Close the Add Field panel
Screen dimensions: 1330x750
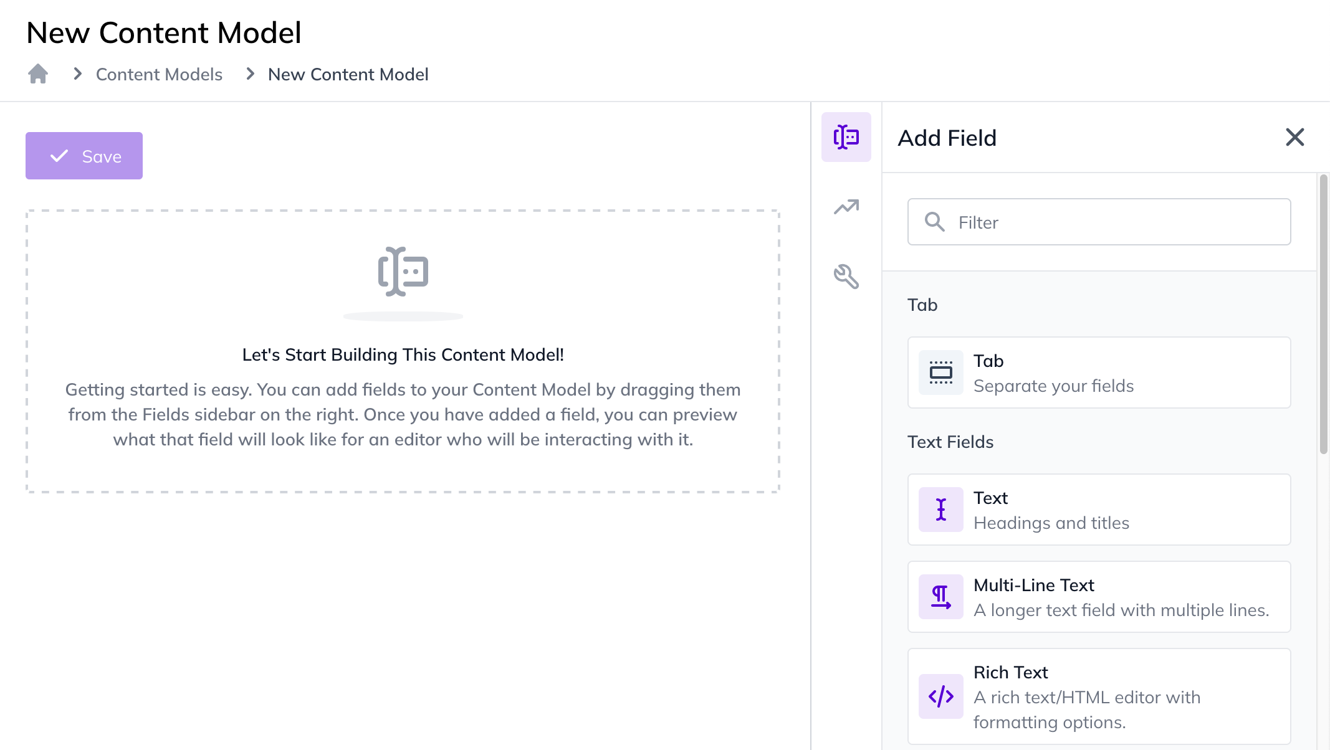(x=1294, y=137)
